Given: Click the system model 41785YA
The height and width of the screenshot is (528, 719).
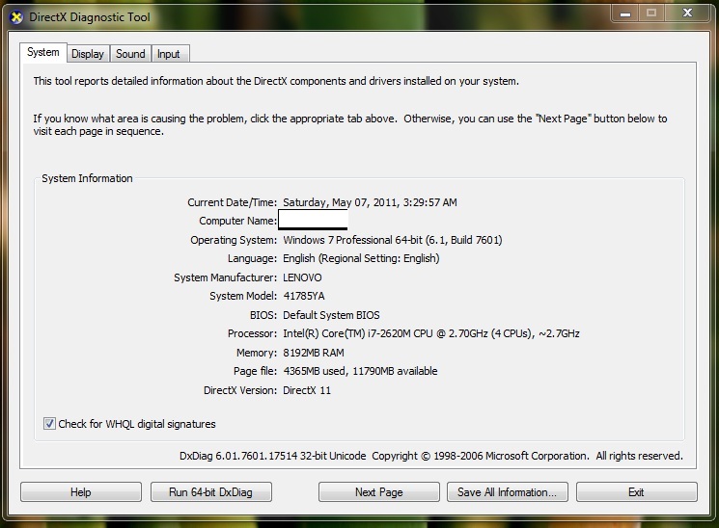Looking at the screenshot, I should (304, 296).
